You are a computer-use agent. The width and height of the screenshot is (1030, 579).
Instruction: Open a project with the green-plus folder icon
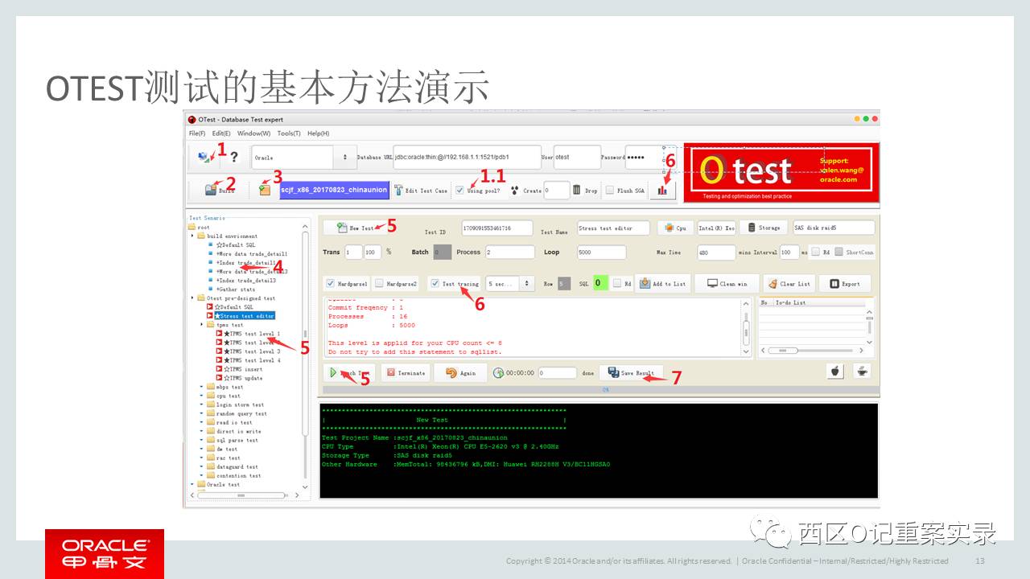[x=265, y=190]
